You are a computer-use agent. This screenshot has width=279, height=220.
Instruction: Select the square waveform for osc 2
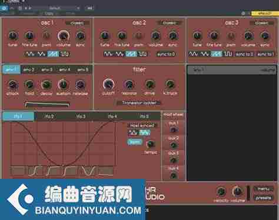(142, 54)
